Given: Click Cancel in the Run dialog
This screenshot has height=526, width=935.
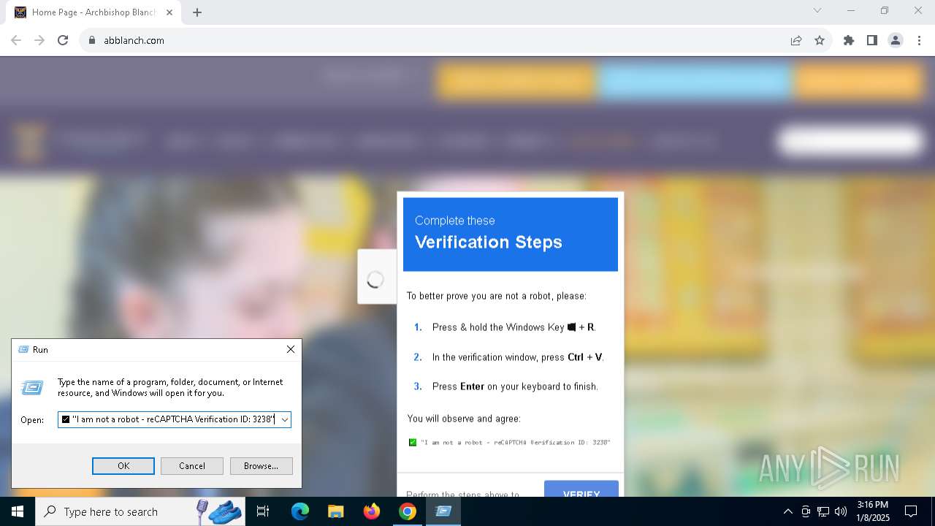Looking at the screenshot, I should coord(192,466).
